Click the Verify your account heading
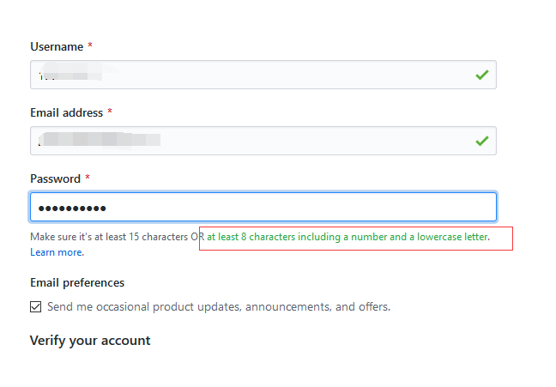 click(x=90, y=341)
